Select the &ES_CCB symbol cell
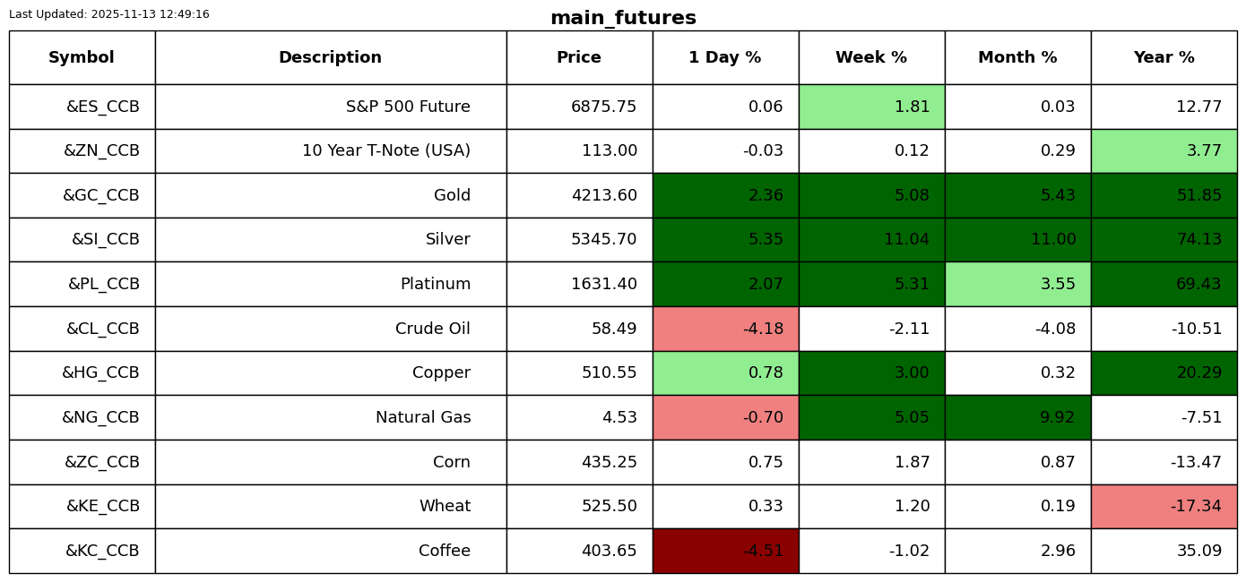Viewport: 1246px width, 582px height. pos(82,107)
